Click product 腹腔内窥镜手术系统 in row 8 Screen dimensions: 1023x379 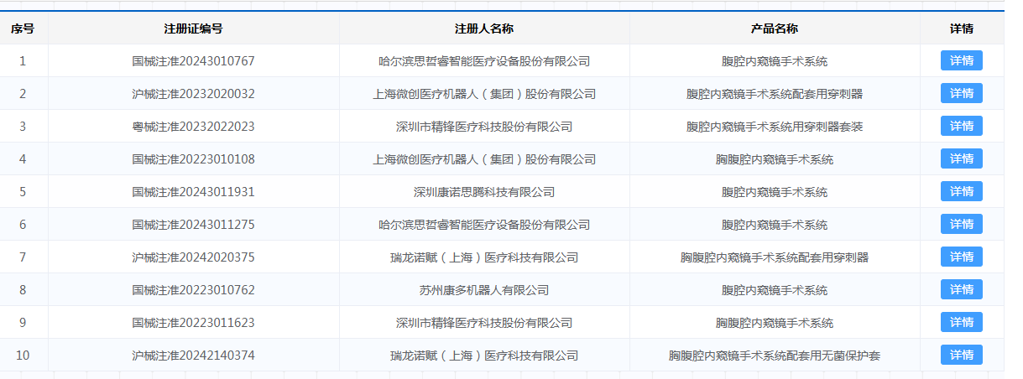(775, 290)
